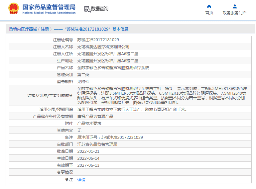Open the 详情 details link

click(x=81, y=180)
